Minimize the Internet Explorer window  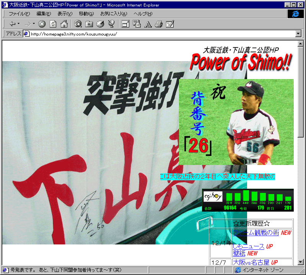tap(287, 5)
